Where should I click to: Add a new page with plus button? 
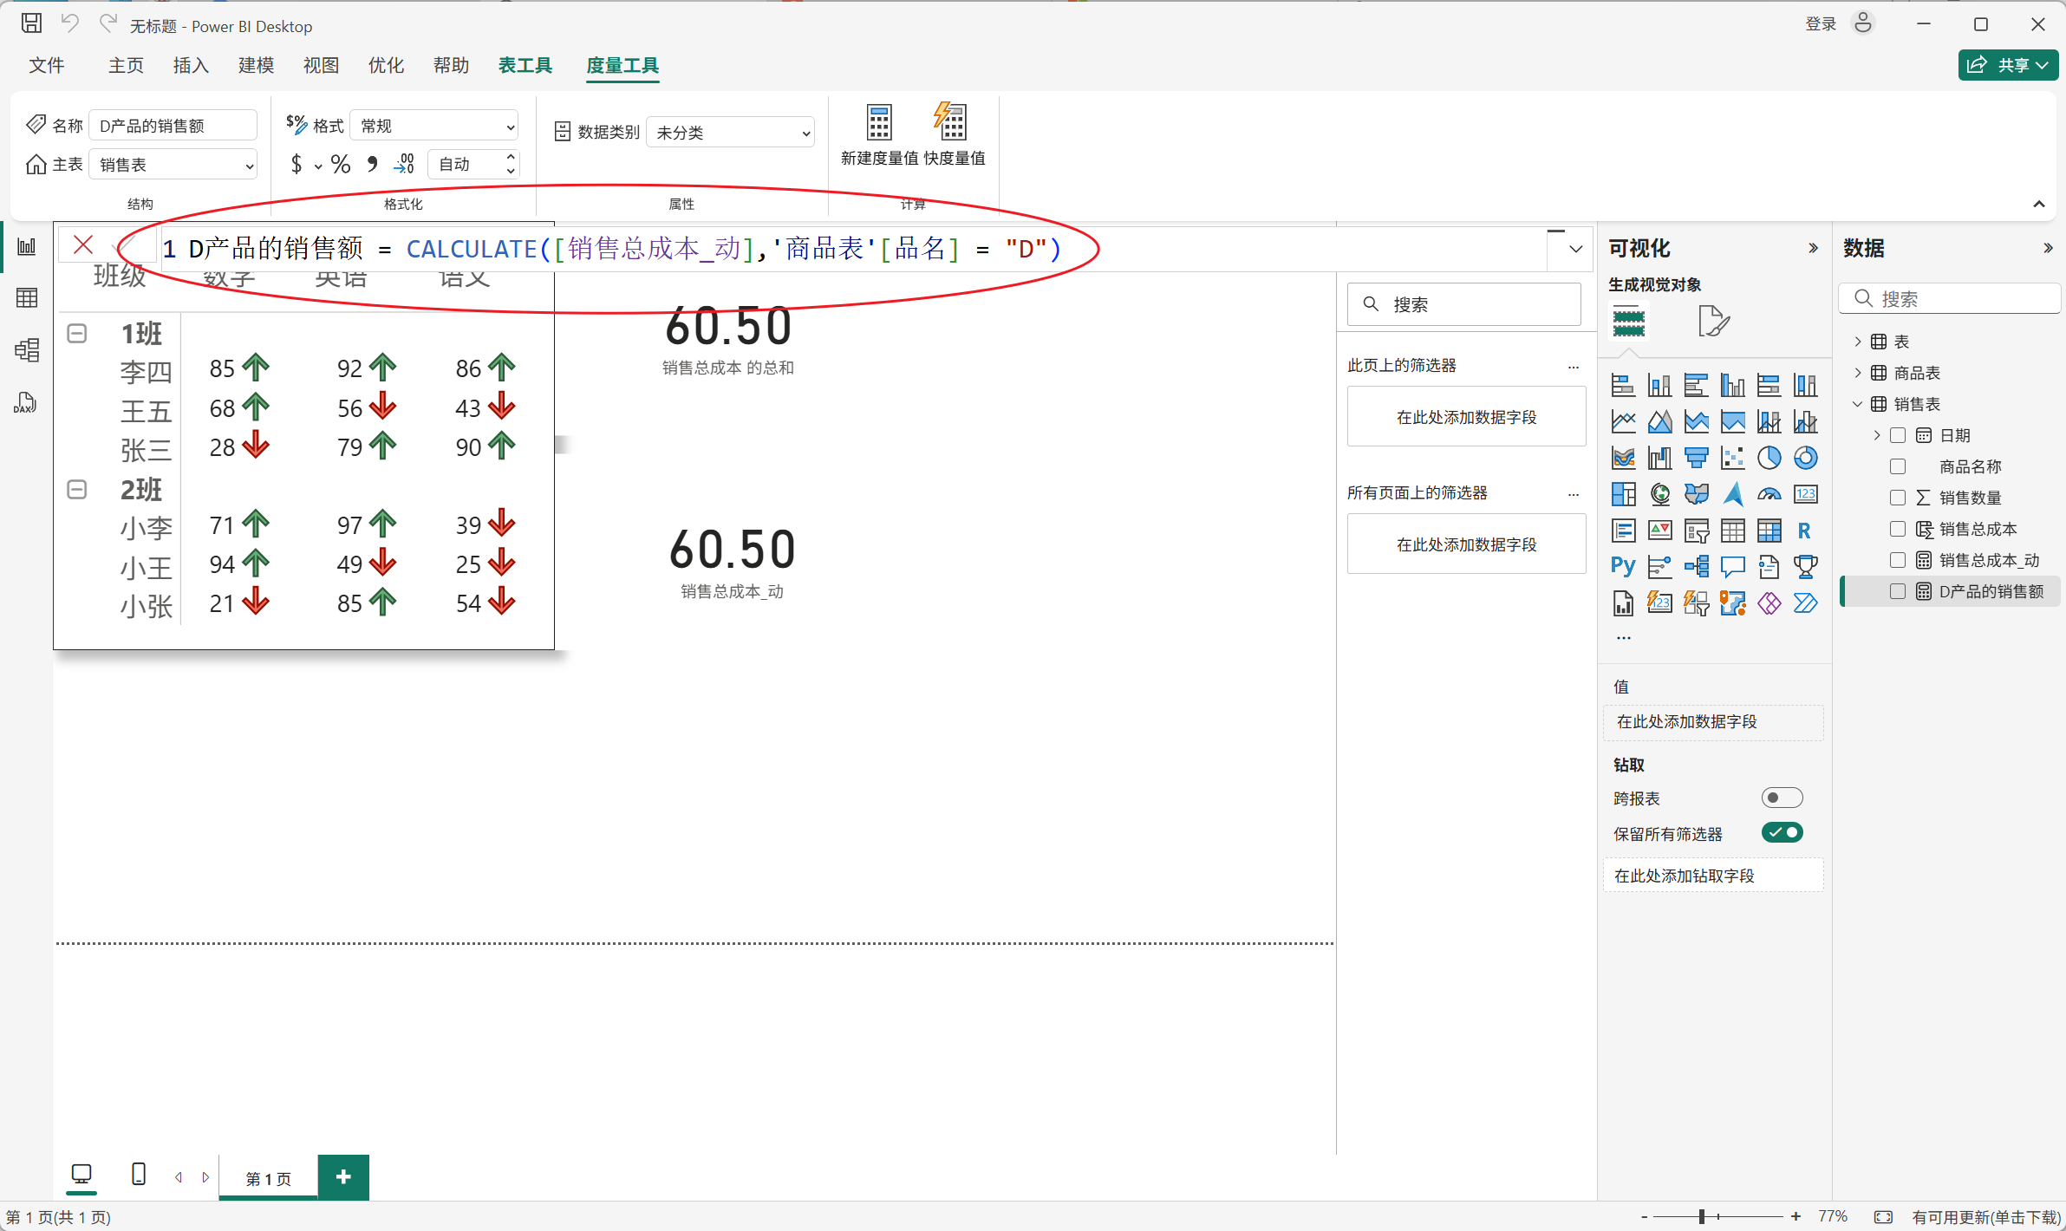click(x=343, y=1176)
